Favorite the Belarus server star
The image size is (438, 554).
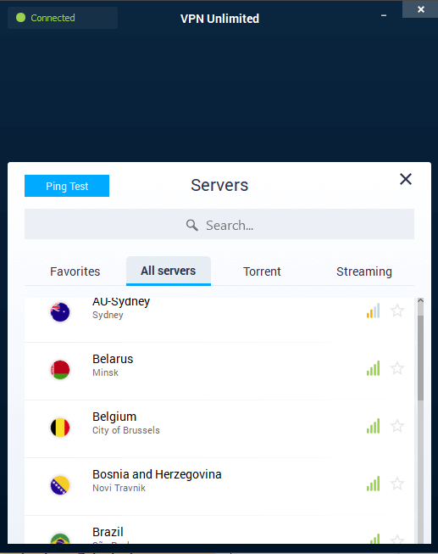pos(397,368)
